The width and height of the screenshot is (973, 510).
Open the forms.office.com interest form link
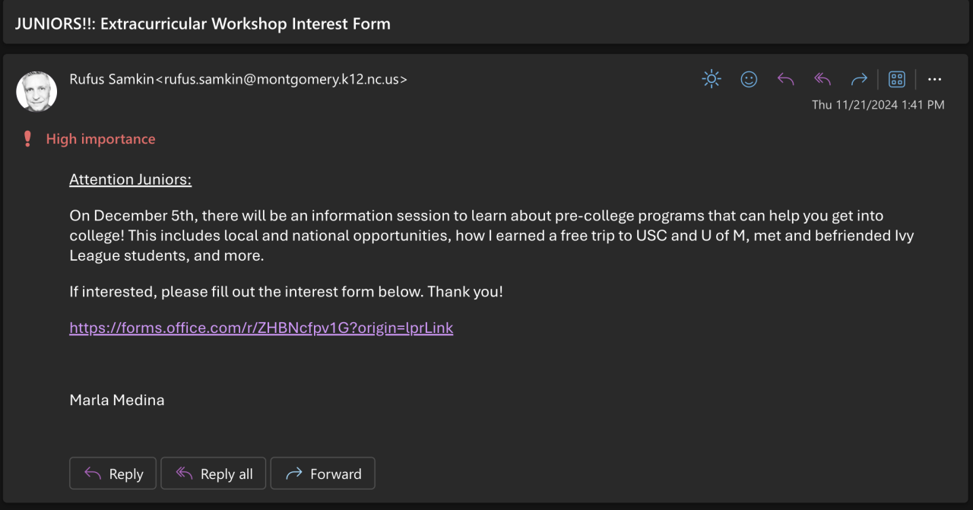261,328
